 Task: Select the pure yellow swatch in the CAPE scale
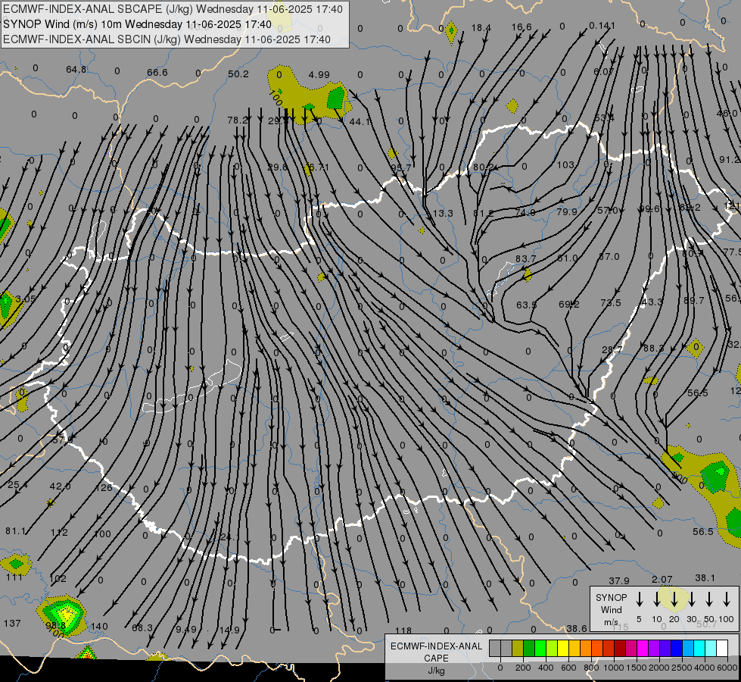(x=563, y=649)
